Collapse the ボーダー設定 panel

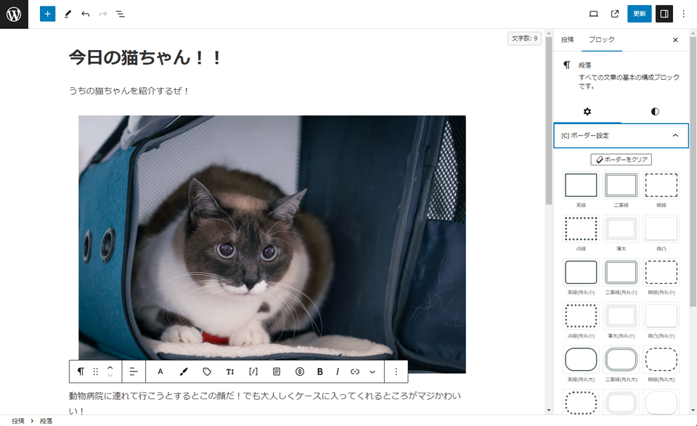(675, 136)
